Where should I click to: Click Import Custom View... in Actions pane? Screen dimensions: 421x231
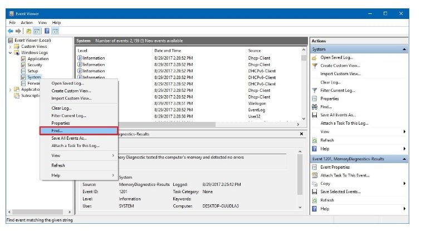pyautogui.click(x=340, y=74)
